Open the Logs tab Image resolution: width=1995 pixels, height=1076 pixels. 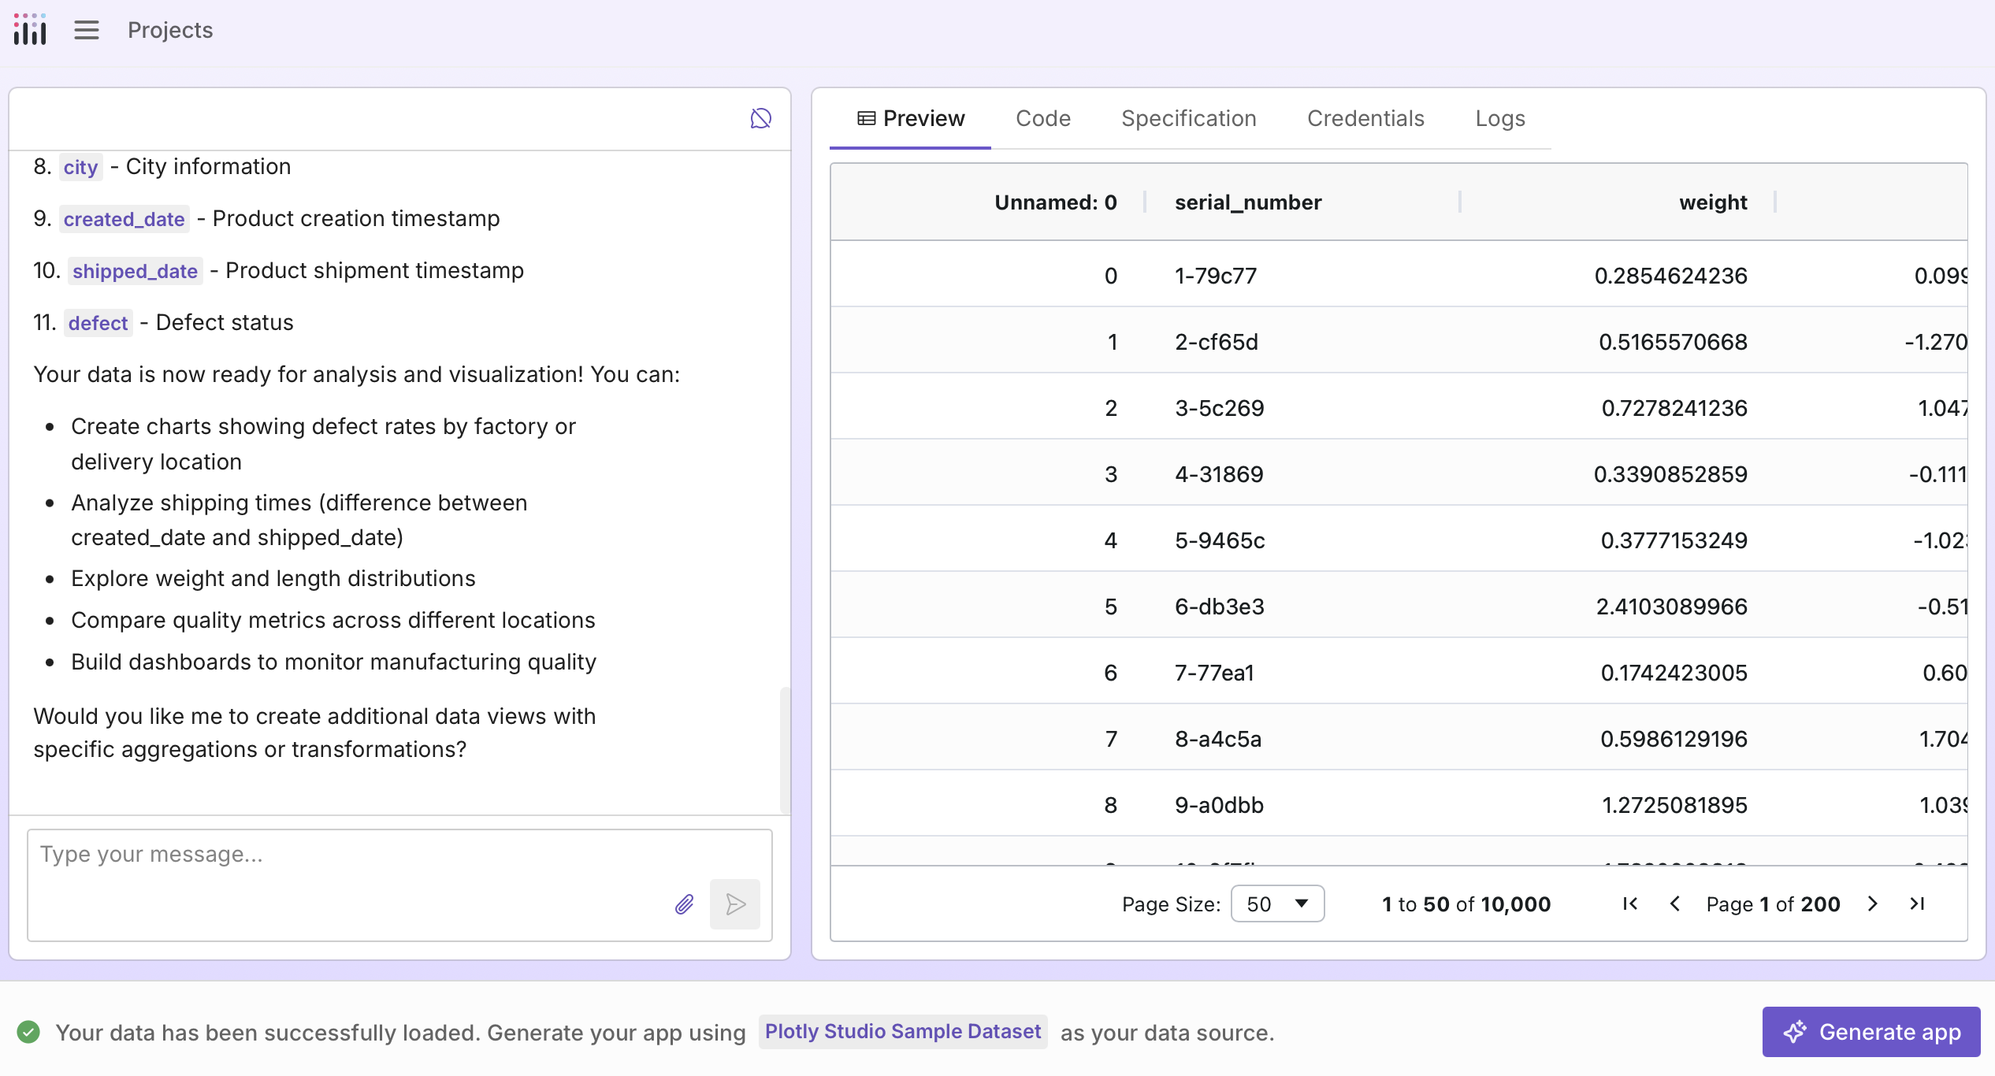1499,118
